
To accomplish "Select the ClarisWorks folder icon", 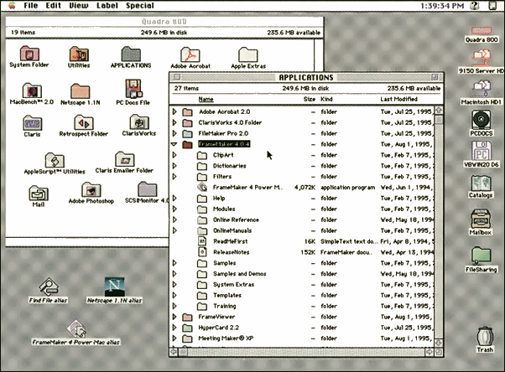I will click(139, 122).
